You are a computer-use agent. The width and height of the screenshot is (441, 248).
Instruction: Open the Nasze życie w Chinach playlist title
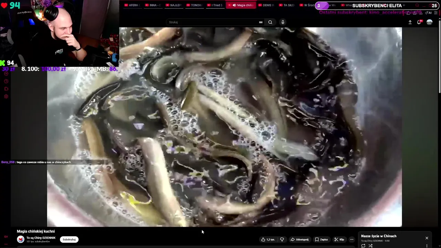point(379,236)
